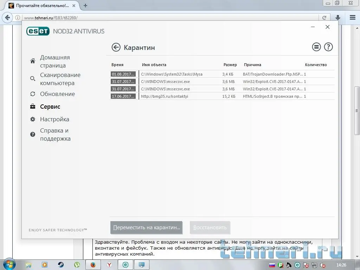This screenshot has height=270, width=360.
Task: Open a new browser tab with plus
Action: coord(85,6)
